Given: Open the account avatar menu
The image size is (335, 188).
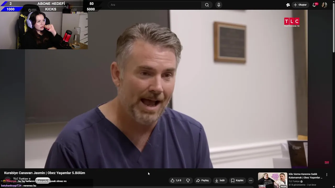Looking at the screenshot, I should [x=324, y=5].
